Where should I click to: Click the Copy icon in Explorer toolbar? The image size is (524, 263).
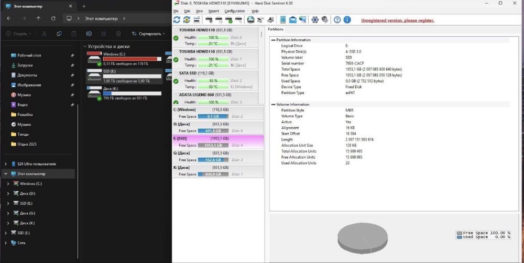pos(59,34)
